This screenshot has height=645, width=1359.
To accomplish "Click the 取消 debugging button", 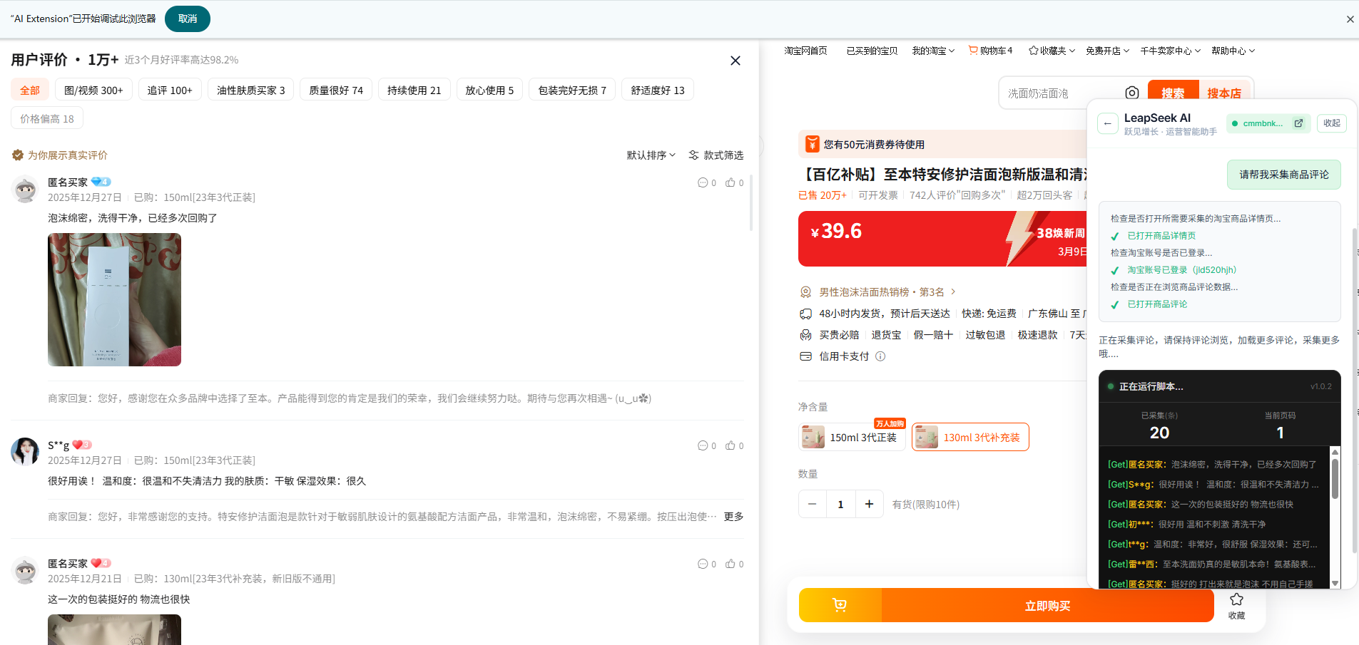I will [187, 19].
